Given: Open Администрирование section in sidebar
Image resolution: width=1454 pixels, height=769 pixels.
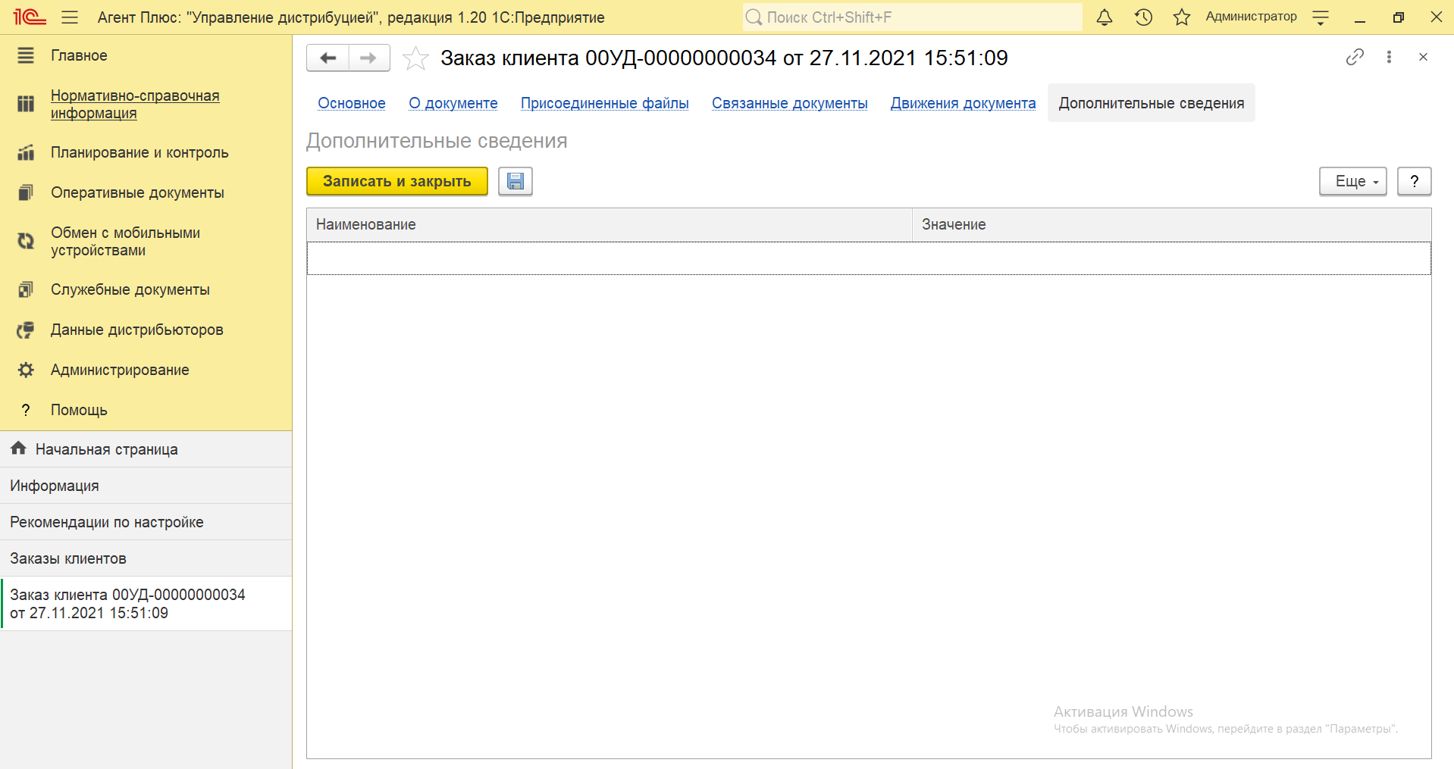Looking at the screenshot, I should tap(120, 370).
